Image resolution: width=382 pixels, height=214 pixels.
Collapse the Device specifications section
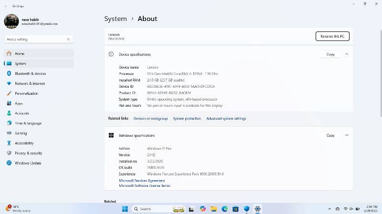[347, 54]
